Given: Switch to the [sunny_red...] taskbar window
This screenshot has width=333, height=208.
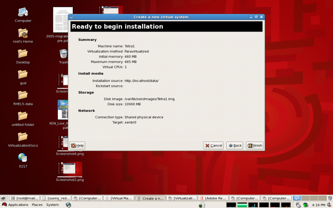Looking at the screenshot, I should pyautogui.click(x=56, y=198).
